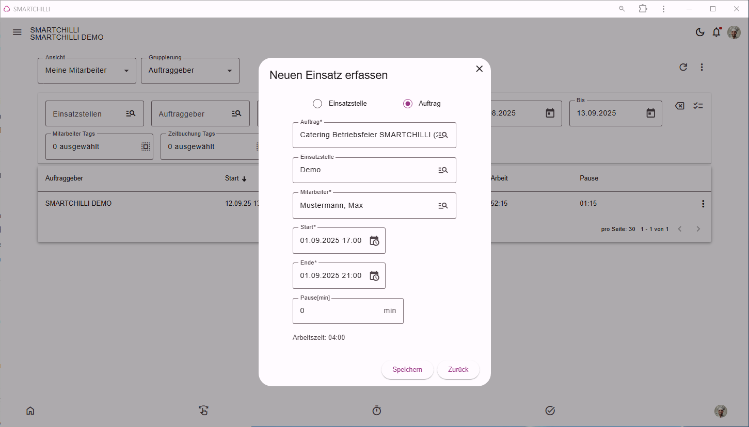Viewport: 749px width, 427px height.
Task: Open Zeitbuchung Tags multi-select field
Action: click(x=210, y=146)
